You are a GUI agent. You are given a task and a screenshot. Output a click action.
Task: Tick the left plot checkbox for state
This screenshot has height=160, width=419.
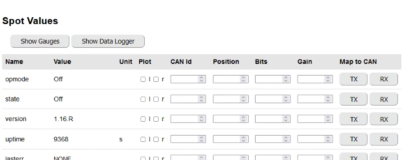tap(143, 99)
